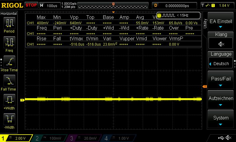Toggle channel 1 at 2.00 V
Screen dimensions: 236x142
(x=17, y=138)
